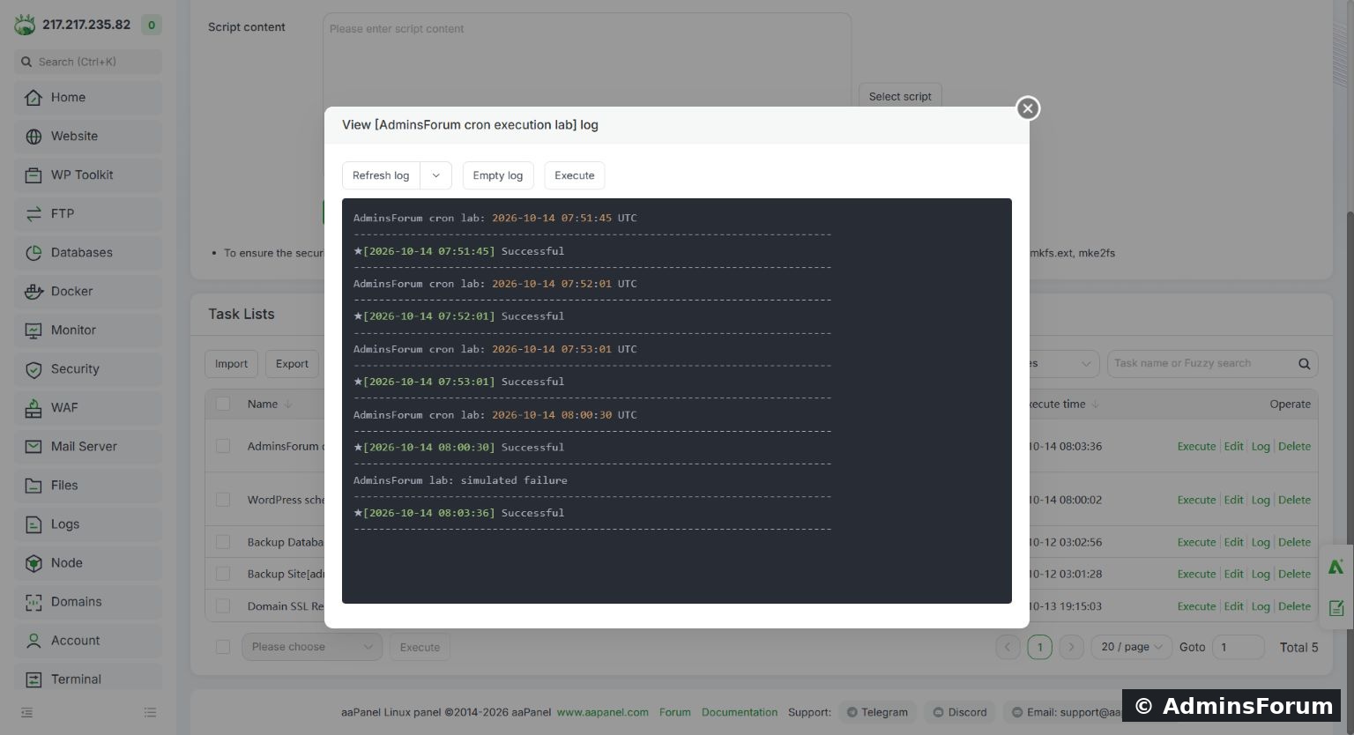Sort by Execute time column arrow
This screenshot has width=1354, height=735.
pos(1095,405)
